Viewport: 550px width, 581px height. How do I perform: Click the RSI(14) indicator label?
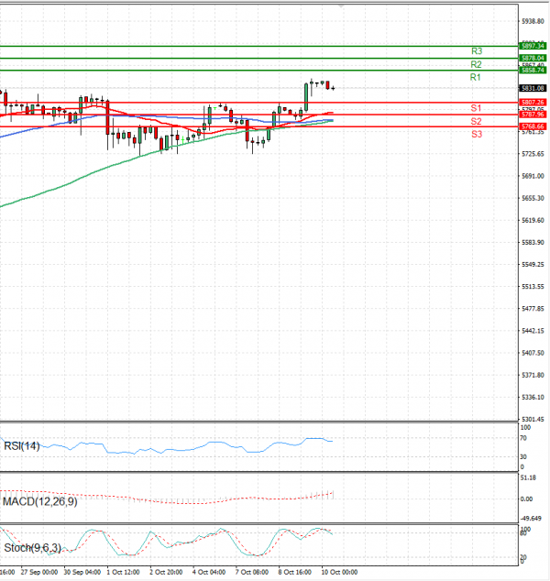21,445
